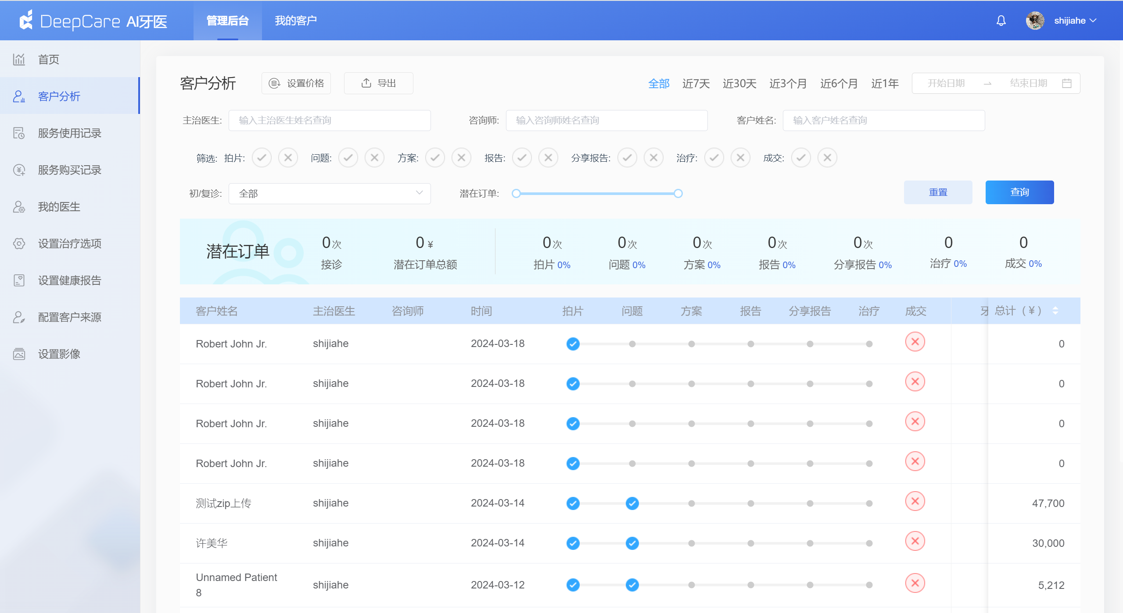Click 问题 blue check for 测试zip上传 row
The height and width of the screenshot is (613, 1123).
(632, 503)
